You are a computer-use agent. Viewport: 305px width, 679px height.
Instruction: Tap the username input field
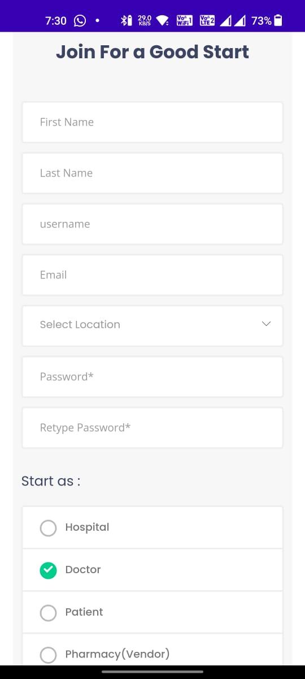152,224
